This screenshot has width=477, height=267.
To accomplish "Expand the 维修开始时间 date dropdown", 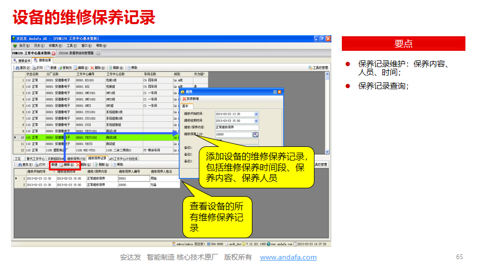I will [x=256, y=114].
